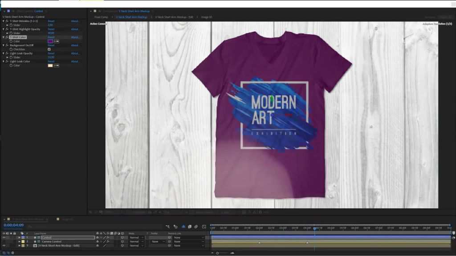The height and width of the screenshot is (256, 456).
Task: Expand the Camera Control layer properties
Action: (x=19, y=241)
